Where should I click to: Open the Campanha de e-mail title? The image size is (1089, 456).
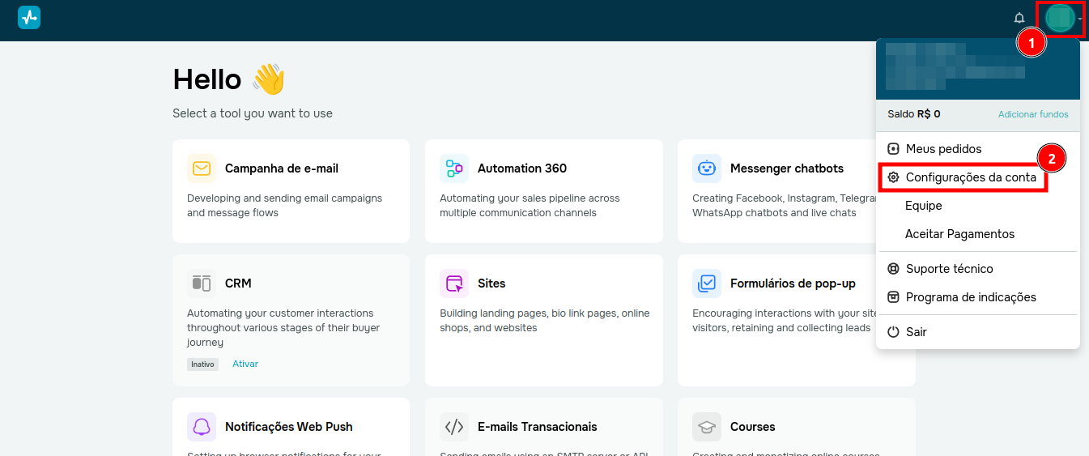(x=282, y=168)
